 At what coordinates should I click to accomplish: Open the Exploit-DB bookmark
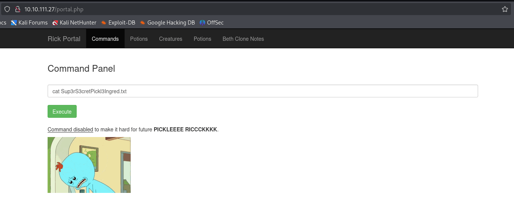tap(118, 23)
